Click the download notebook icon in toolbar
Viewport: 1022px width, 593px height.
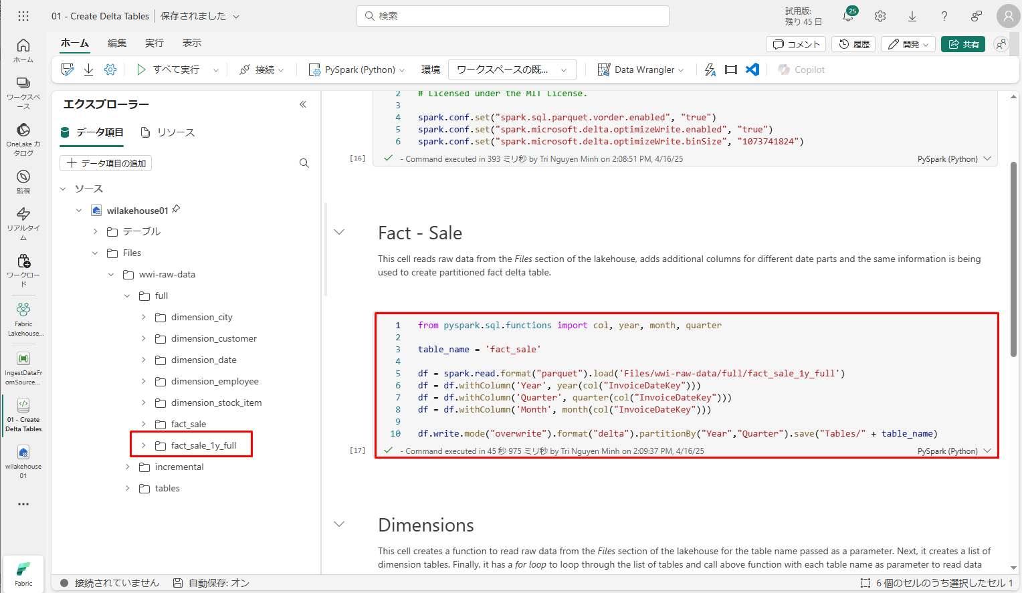coord(88,70)
